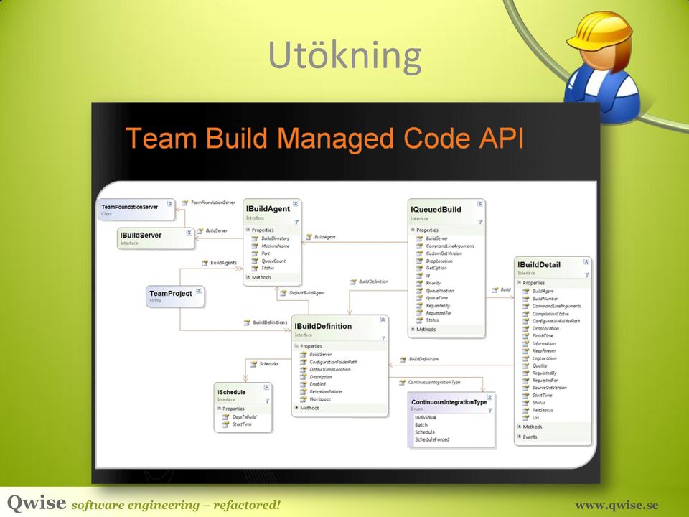Select the ScheduleForced enum value

click(432, 439)
